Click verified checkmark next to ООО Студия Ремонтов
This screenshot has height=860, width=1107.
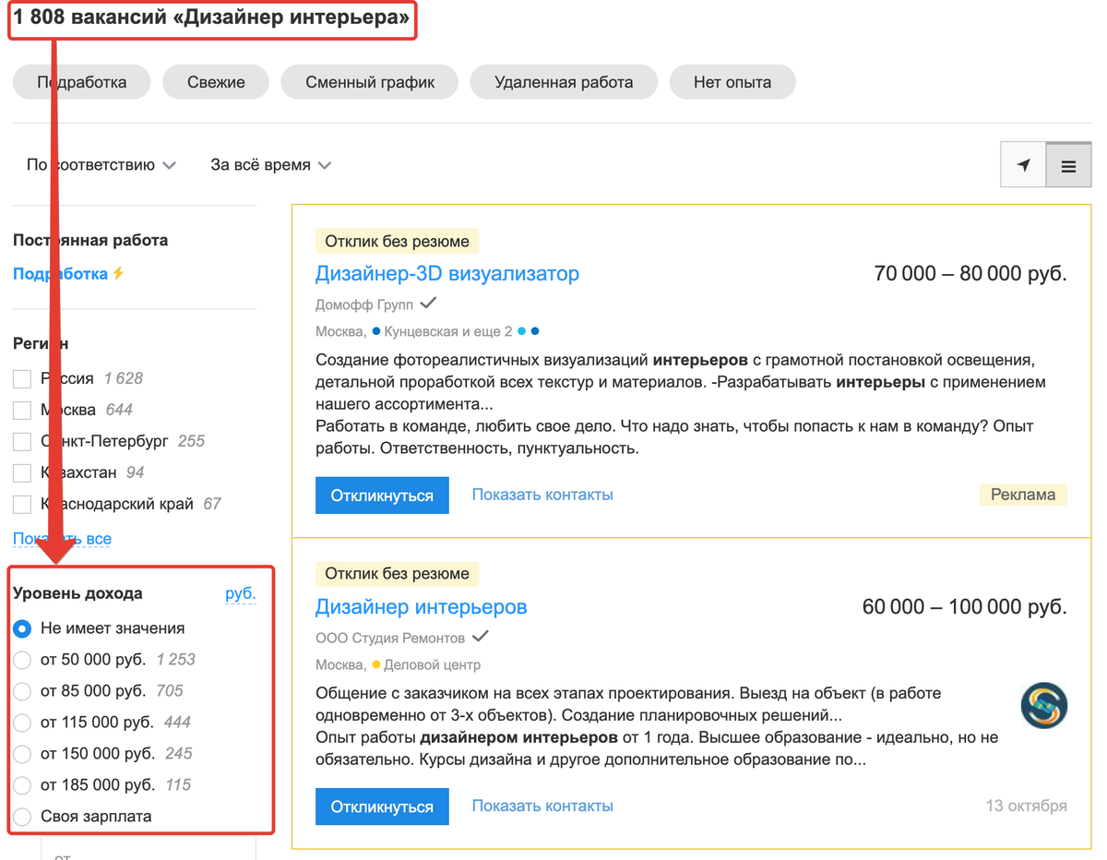[480, 637]
